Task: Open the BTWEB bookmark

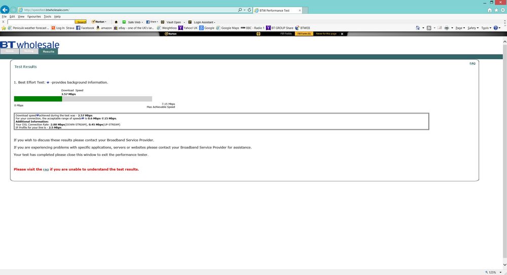Action: click(x=302, y=28)
